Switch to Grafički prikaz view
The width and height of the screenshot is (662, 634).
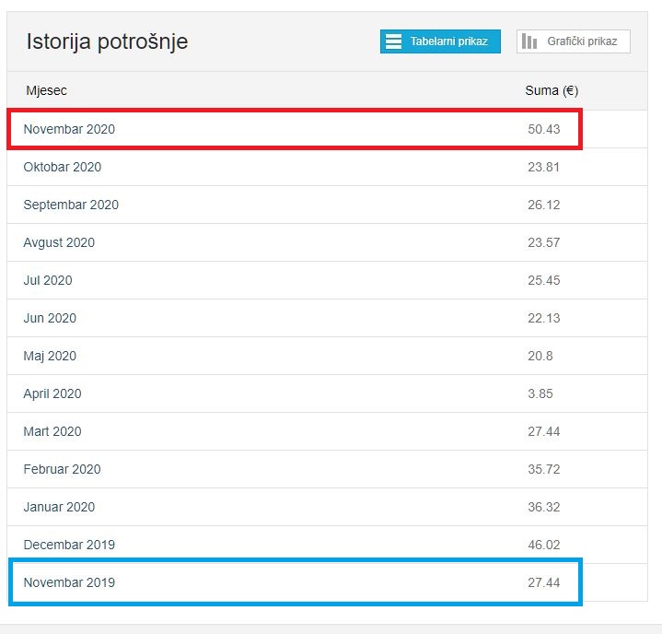click(x=574, y=41)
